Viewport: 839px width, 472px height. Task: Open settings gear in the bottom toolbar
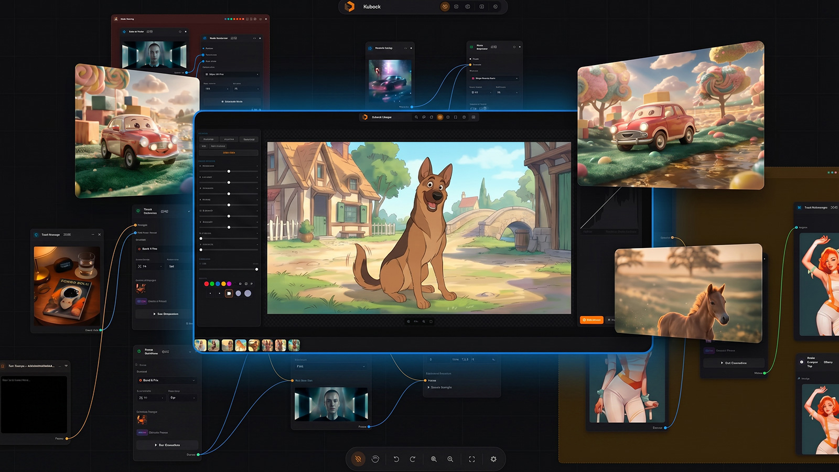(493, 459)
